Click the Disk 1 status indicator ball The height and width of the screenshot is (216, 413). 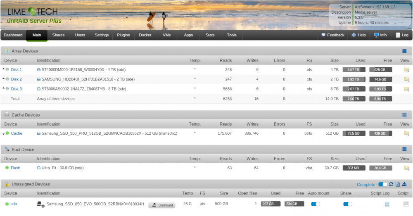click(7, 69)
